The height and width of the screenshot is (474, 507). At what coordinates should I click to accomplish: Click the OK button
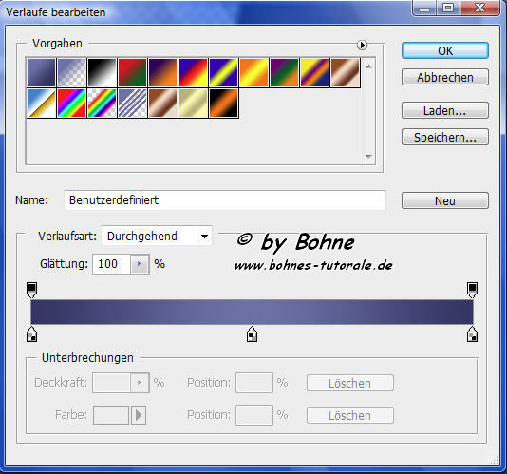pyautogui.click(x=445, y=50)
